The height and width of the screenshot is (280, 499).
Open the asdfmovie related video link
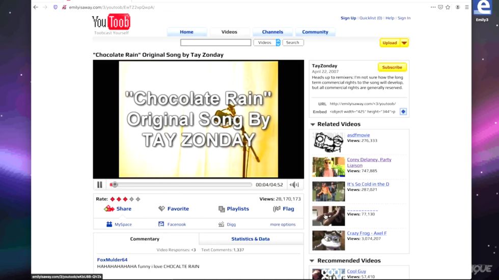(358, 135)
